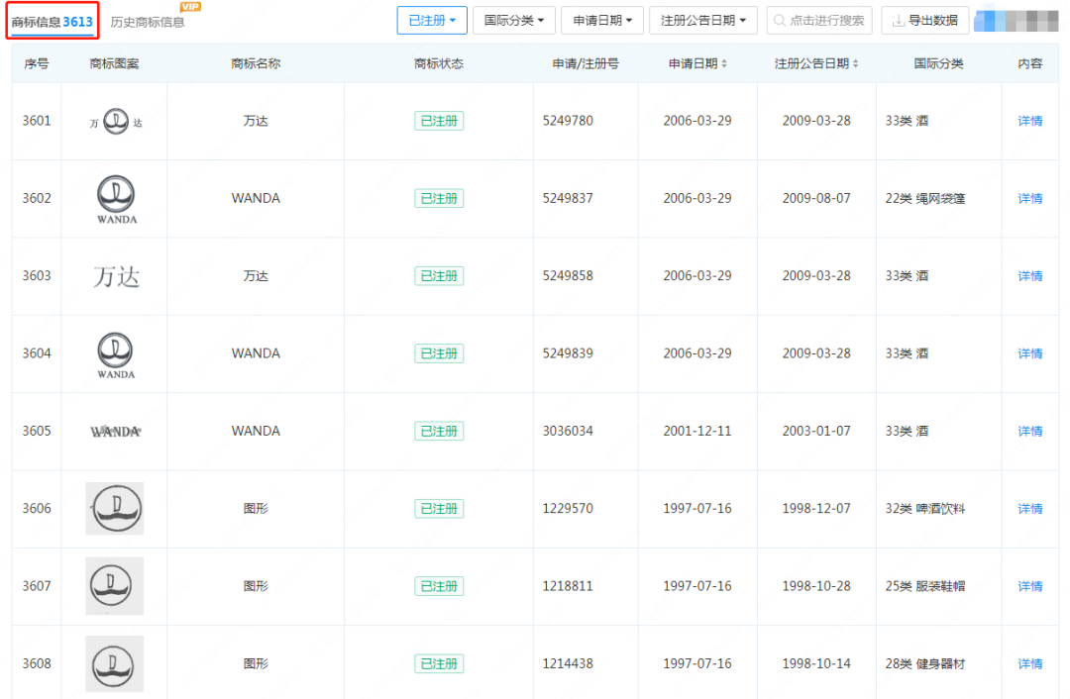Click 已注册 status badge in row 3608

439,663
